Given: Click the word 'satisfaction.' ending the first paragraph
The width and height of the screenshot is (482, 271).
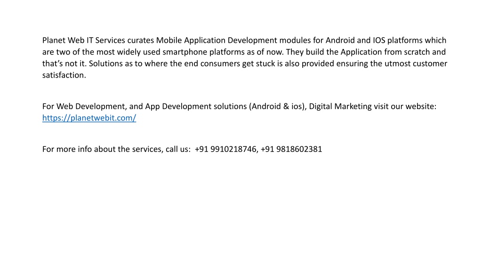Looking at the screenshot, I should 64,75.
